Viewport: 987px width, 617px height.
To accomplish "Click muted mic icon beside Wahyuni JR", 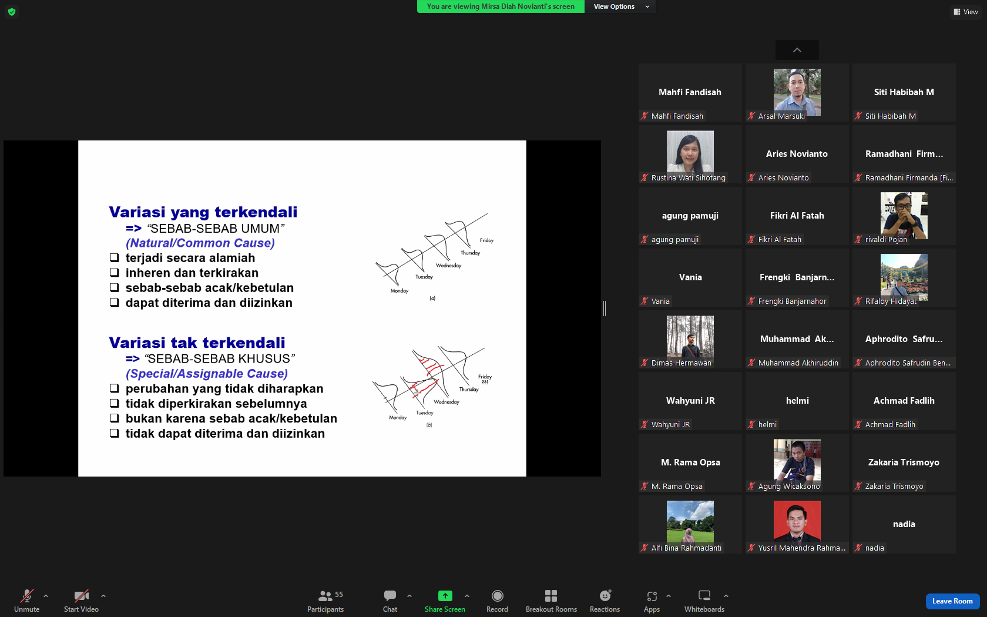I will click(645, 425).
